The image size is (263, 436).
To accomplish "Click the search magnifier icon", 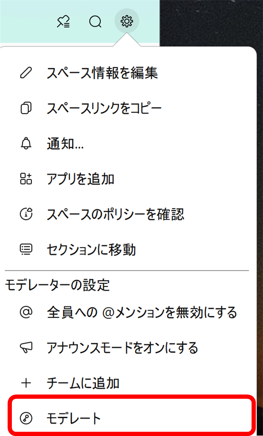I will [95, 22].
